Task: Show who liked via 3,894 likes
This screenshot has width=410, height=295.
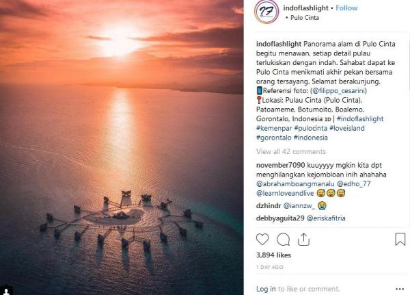Action: click(273, 255)
